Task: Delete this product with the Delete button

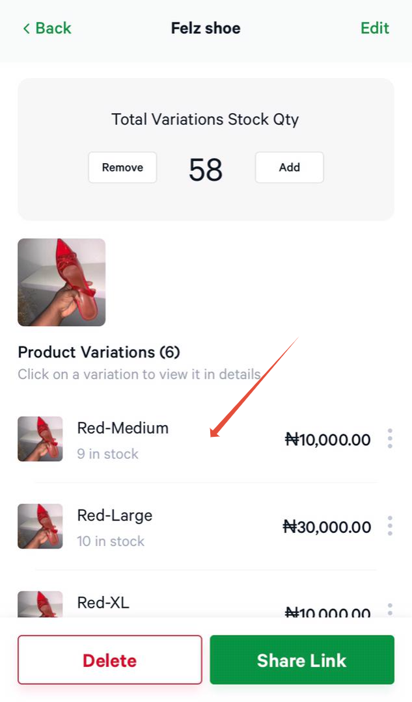Action: (110, 660)
